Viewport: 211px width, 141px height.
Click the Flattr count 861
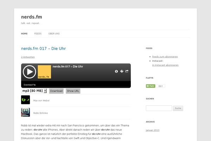click(x=161, y=86)
